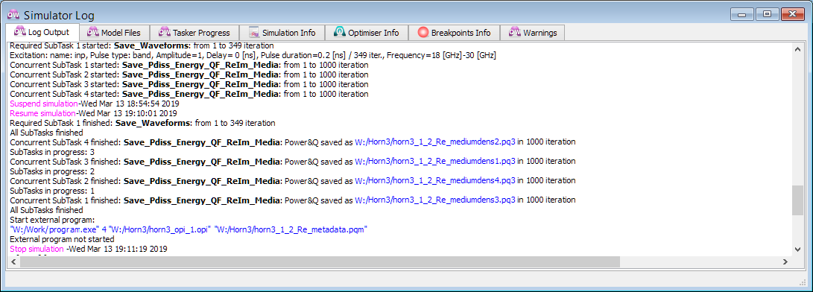The image size is (813, 292).
Task: Click the Warnings tab icon
Action: (x=515, y=32)
